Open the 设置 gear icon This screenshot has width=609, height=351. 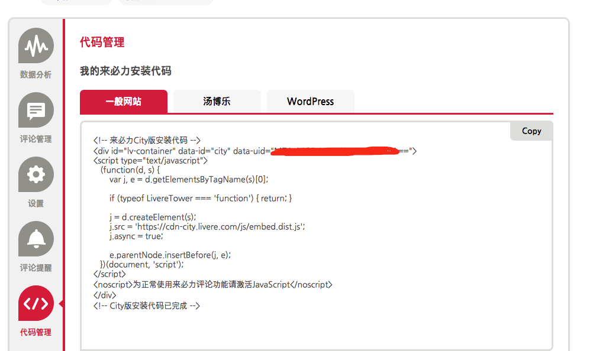pos(36,174)
